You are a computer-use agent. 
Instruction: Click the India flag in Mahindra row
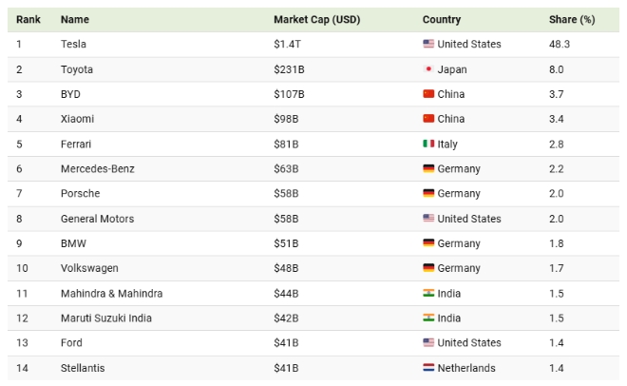[428, 293]
